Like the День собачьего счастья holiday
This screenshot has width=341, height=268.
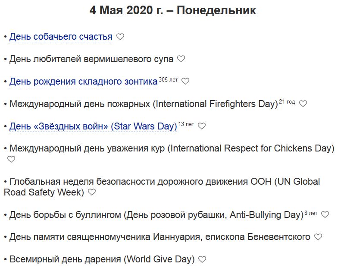pyautogui.click(x=120, y=37)
